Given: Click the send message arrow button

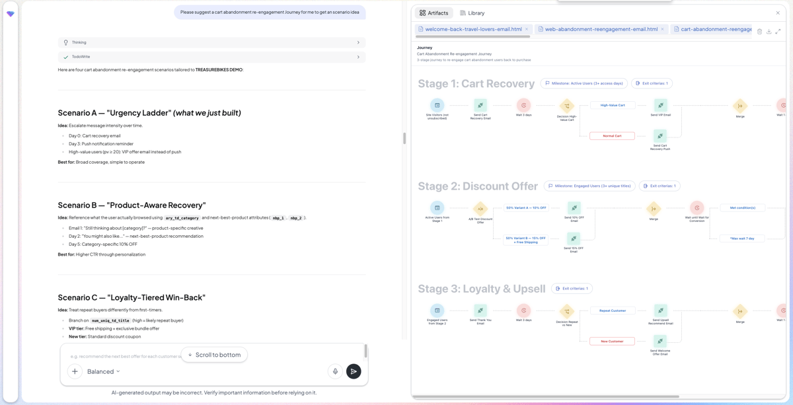Looking at the screenshot, I should pos(354,371).
